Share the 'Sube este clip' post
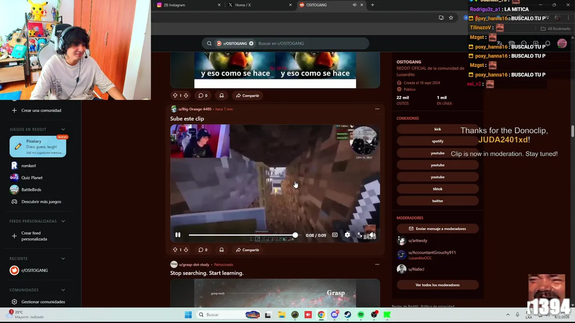This screenshot has height=323, width=575. click(248, 250)
